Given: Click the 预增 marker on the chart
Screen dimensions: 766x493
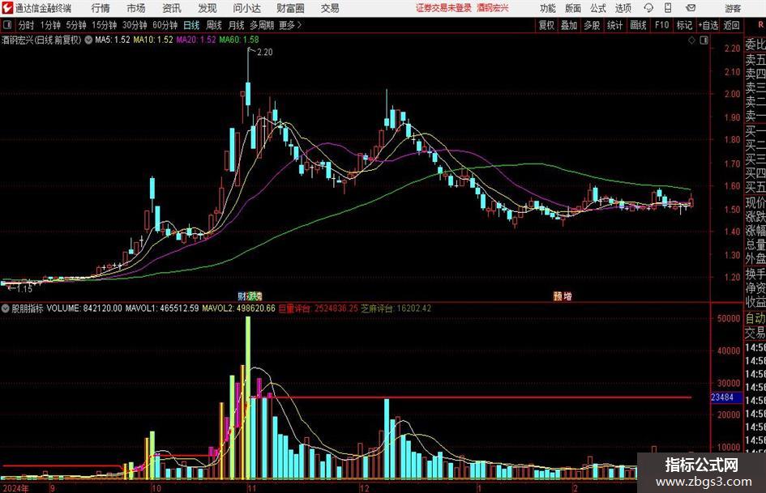Looking at the screenshot, I should pyautogui.click(x=563, y=295).
